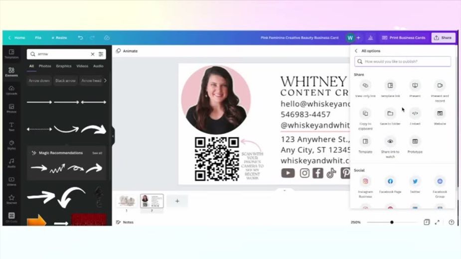
Task: Open the Notes panel
Action: 125,222
